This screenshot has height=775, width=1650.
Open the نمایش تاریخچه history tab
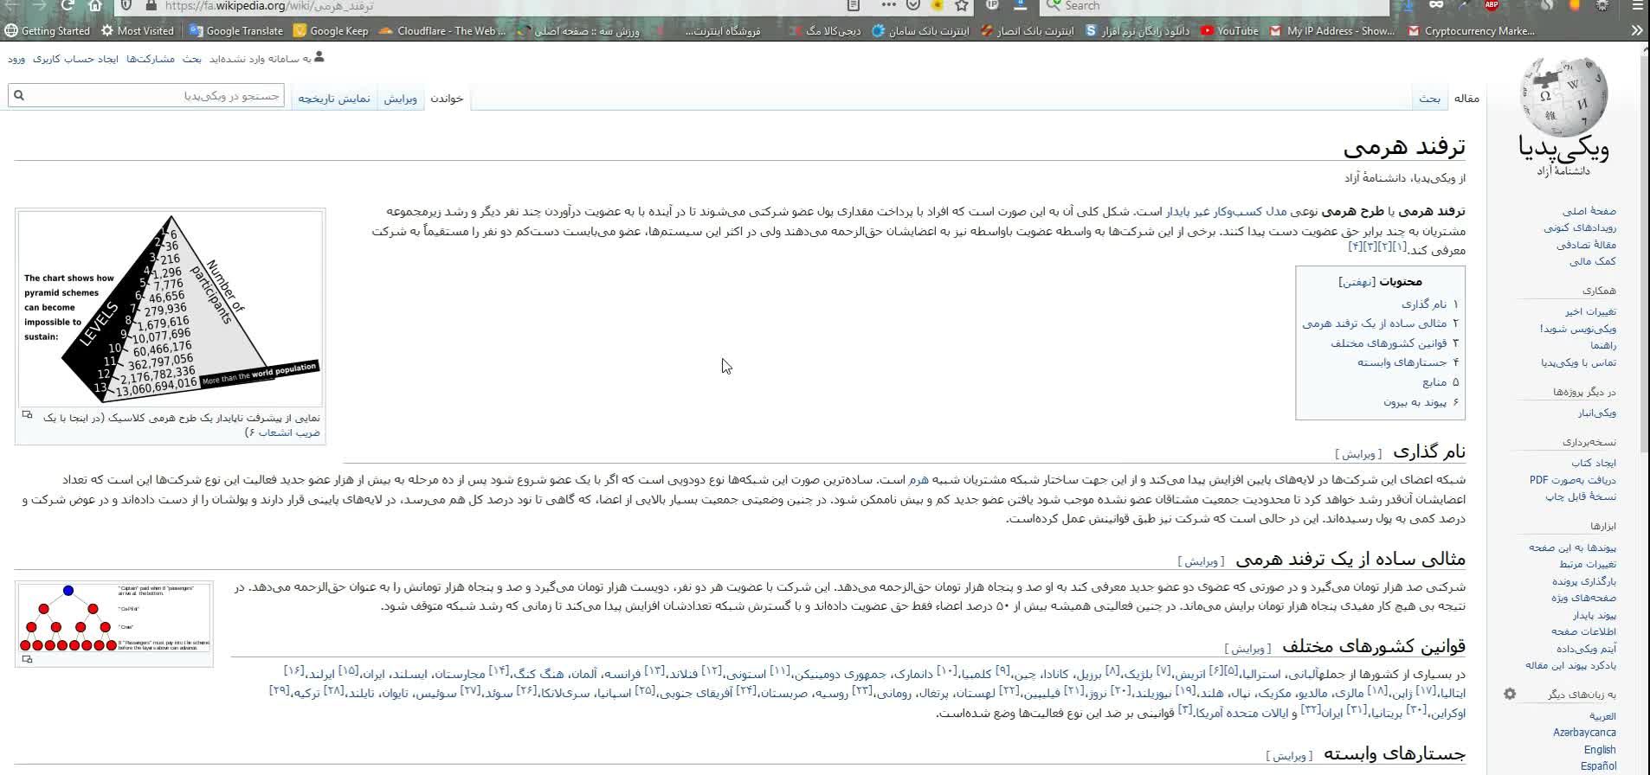coord(334,99)
